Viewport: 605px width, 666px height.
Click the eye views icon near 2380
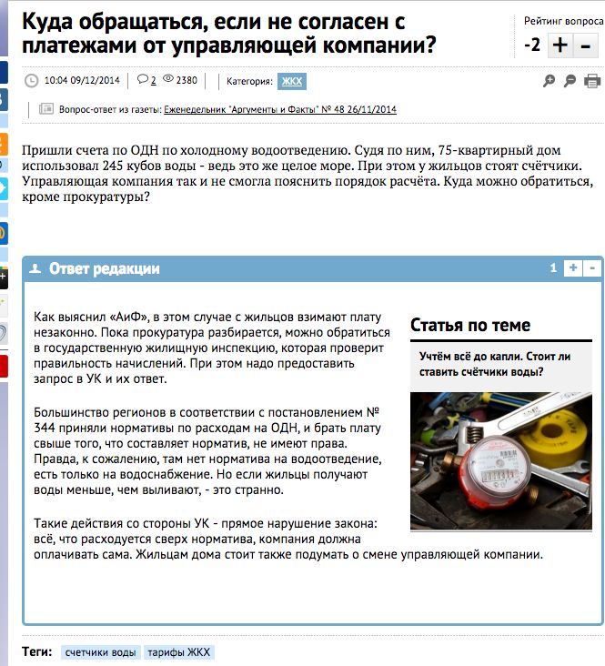click(x=168, y=78)
